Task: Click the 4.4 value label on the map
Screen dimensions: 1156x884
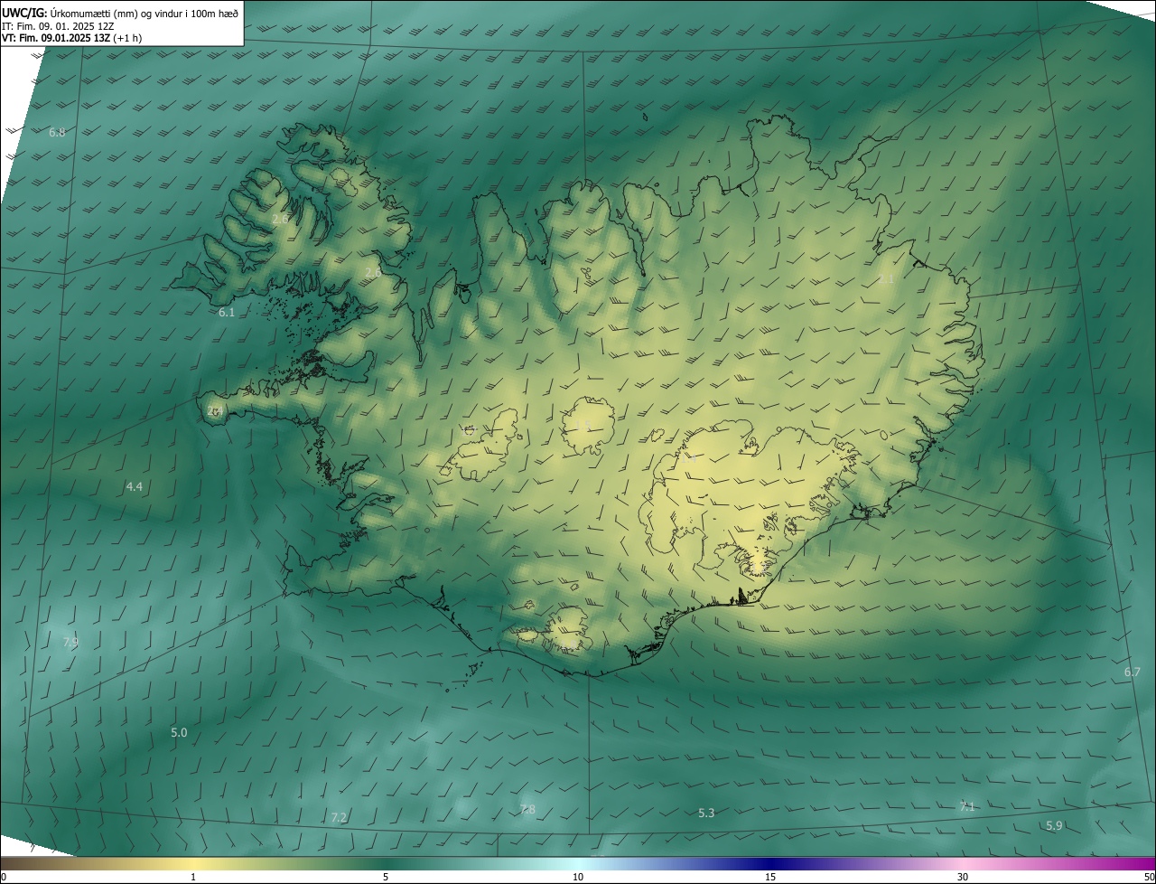Action: [x=134, y=487]
